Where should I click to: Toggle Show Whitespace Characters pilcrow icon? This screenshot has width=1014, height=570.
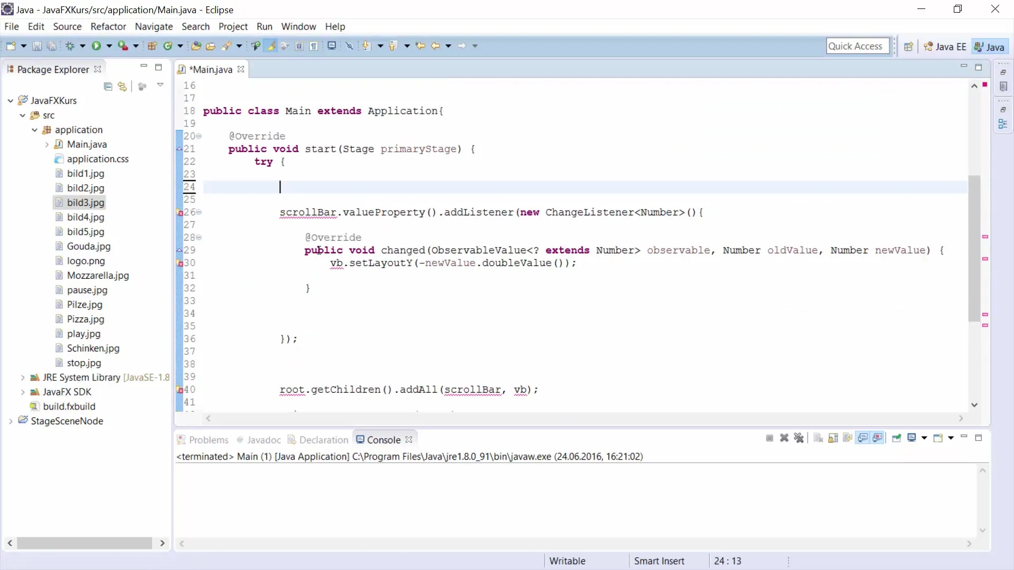coord(314,46)
